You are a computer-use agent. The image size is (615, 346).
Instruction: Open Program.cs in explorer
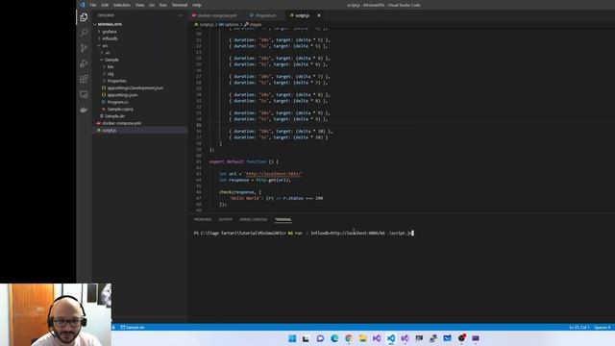(139, 102)
